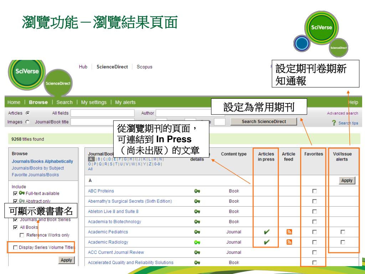Click the Search ScienceDirect button

264,122
